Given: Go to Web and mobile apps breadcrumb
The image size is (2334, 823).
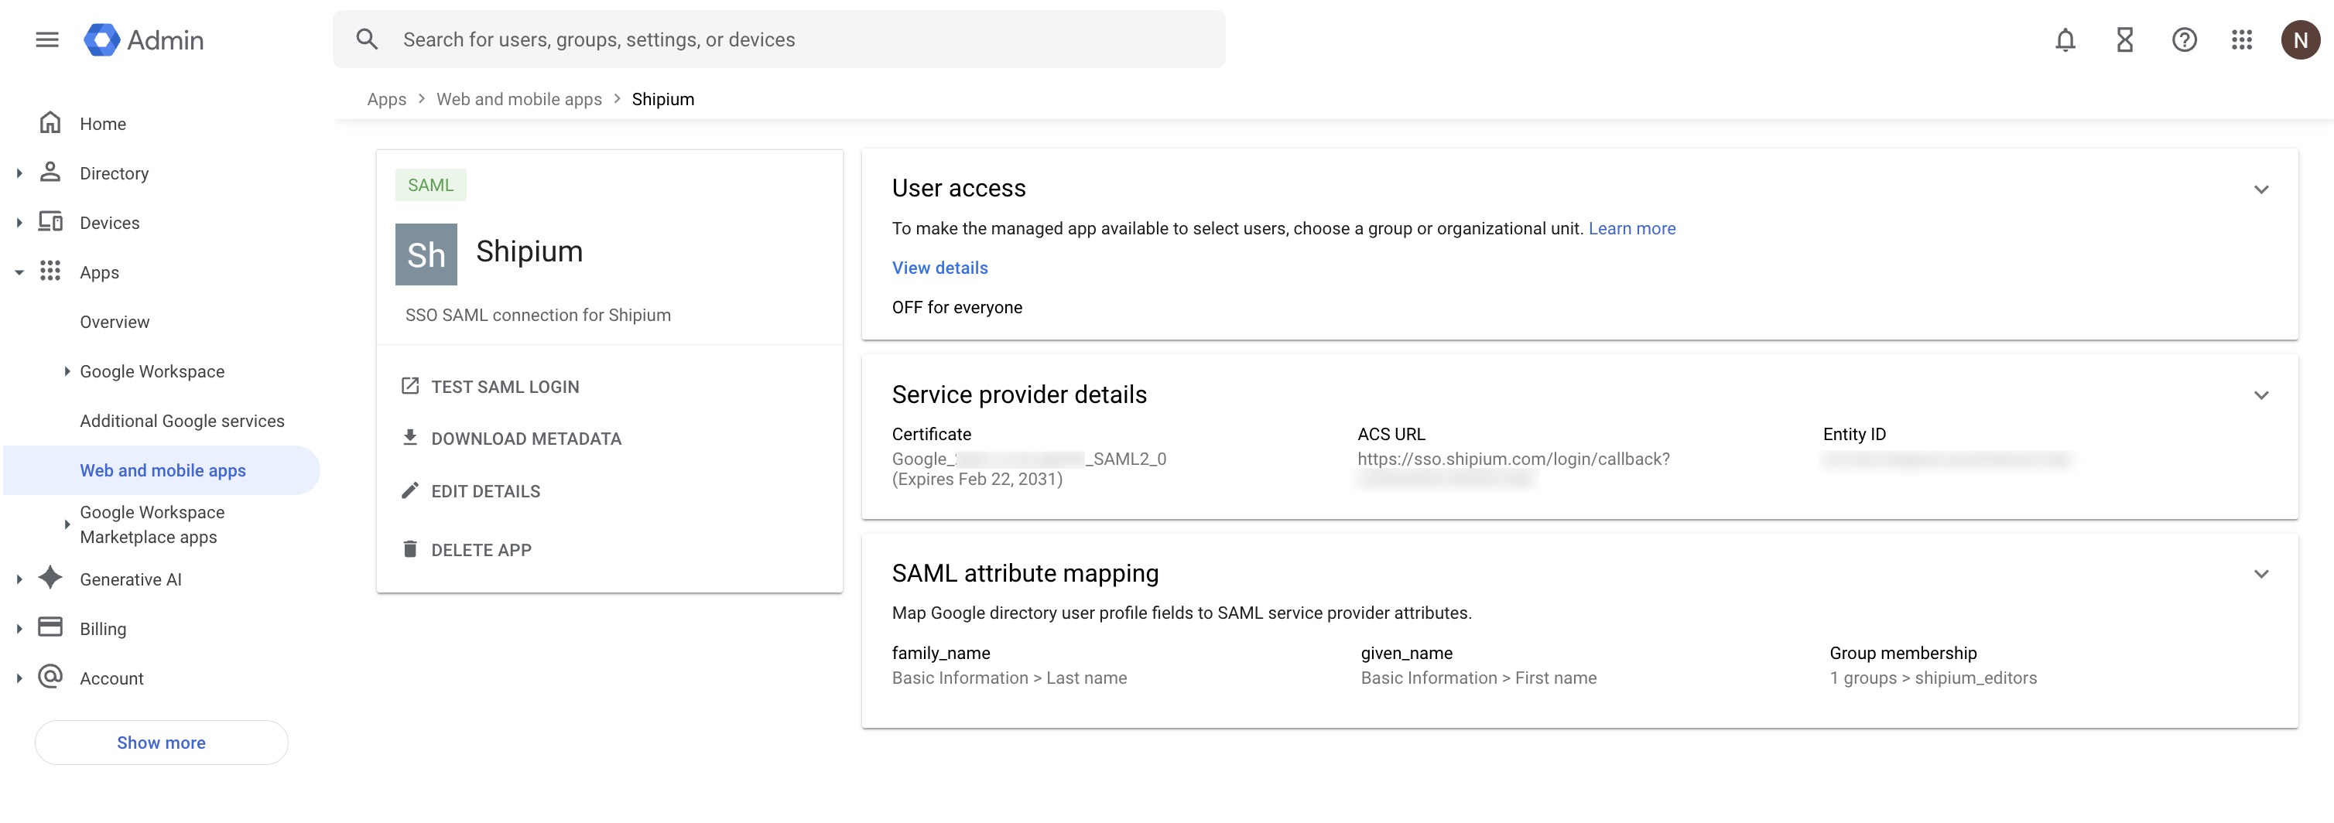Looking at the screenshot, I should (x=519, y=100).
